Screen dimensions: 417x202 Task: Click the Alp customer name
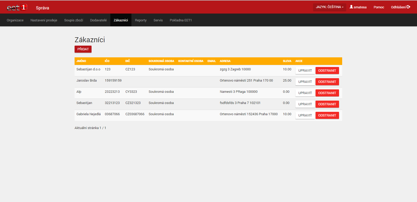pyautogui.click(x=79, y=92)
